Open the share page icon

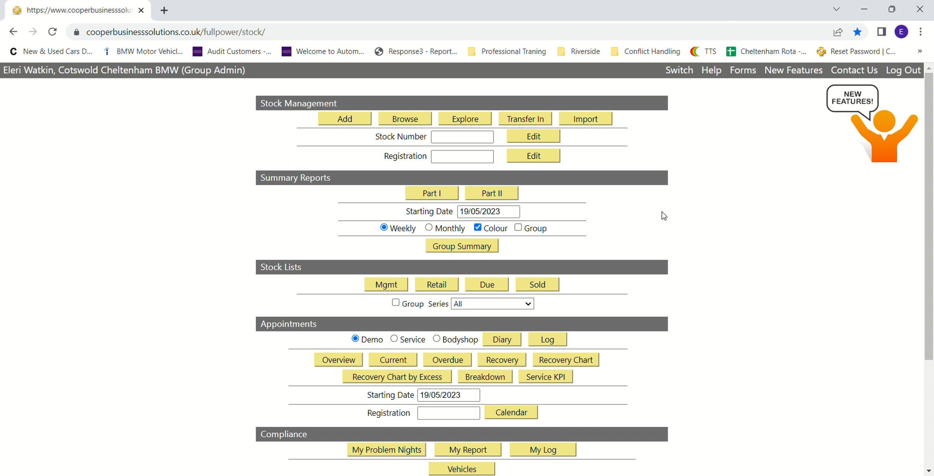tap(838, 32)
